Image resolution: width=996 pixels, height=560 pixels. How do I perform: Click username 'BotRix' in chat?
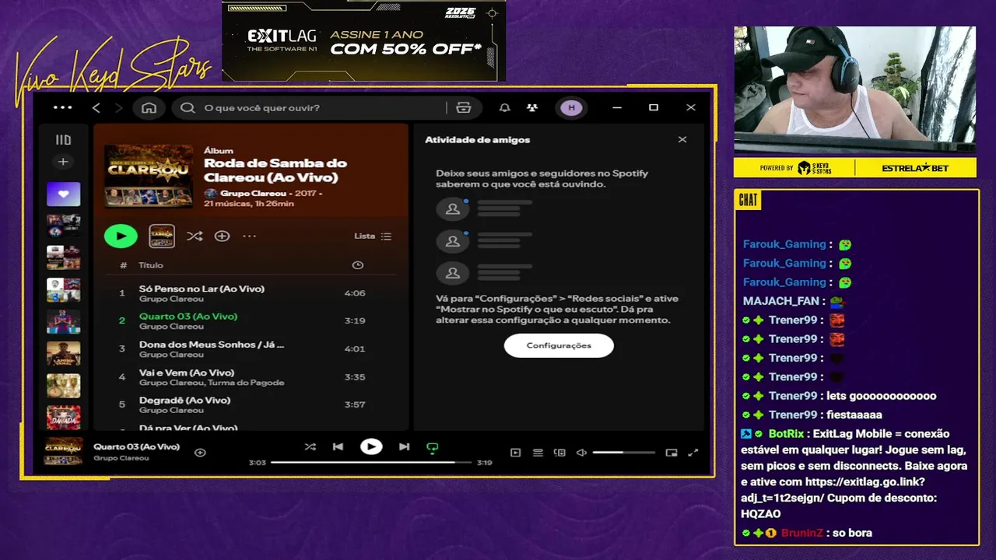pos(785,434)
